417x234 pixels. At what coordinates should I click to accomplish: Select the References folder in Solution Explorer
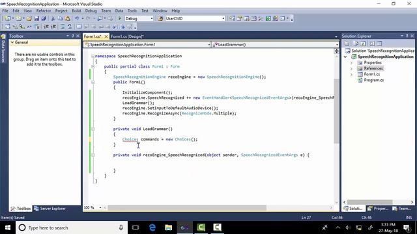coord(373,68)
